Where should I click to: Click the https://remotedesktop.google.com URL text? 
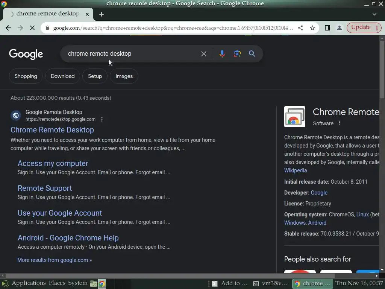(x=61, y=119)
